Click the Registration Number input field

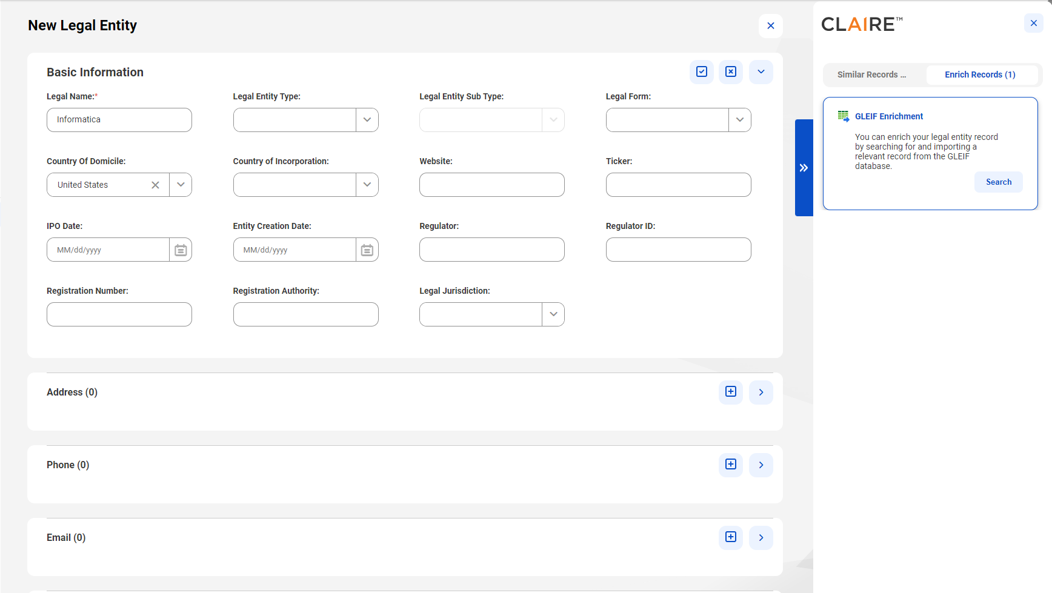coord(119,314)
